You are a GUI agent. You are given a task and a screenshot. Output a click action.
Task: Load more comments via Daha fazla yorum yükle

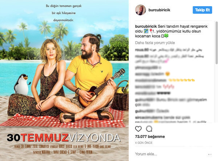(x=155, y=43)
